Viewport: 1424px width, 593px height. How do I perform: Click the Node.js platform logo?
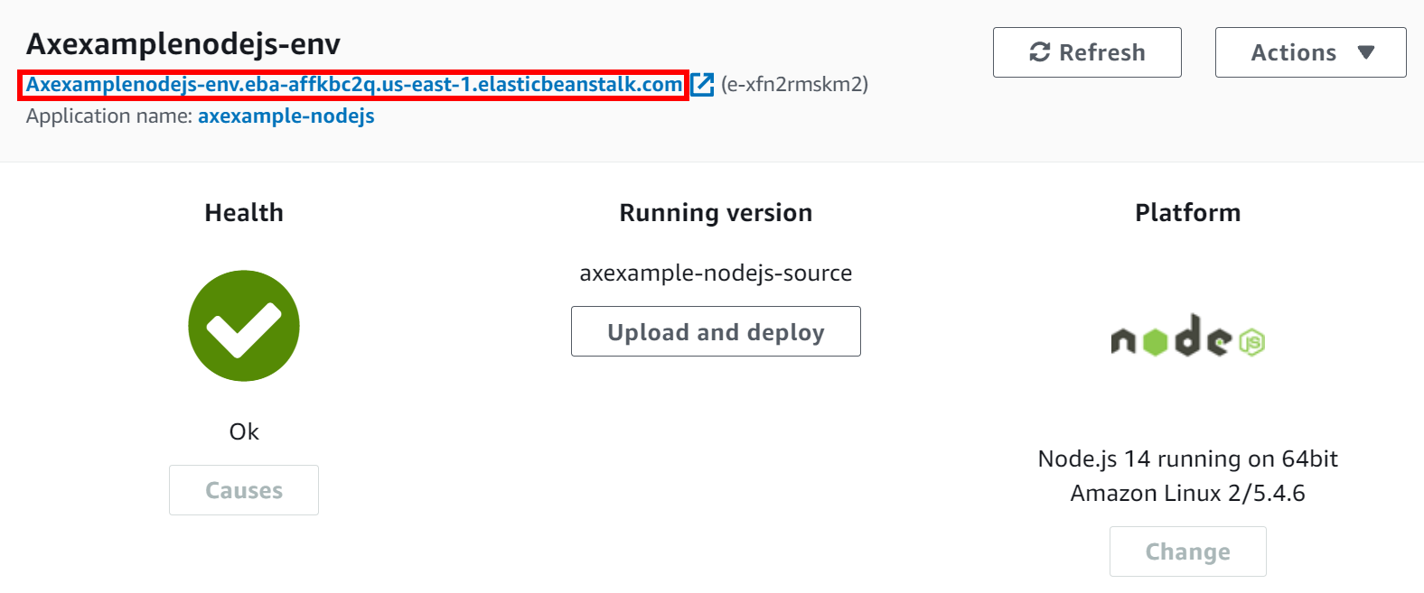[x=1187, y=337]
